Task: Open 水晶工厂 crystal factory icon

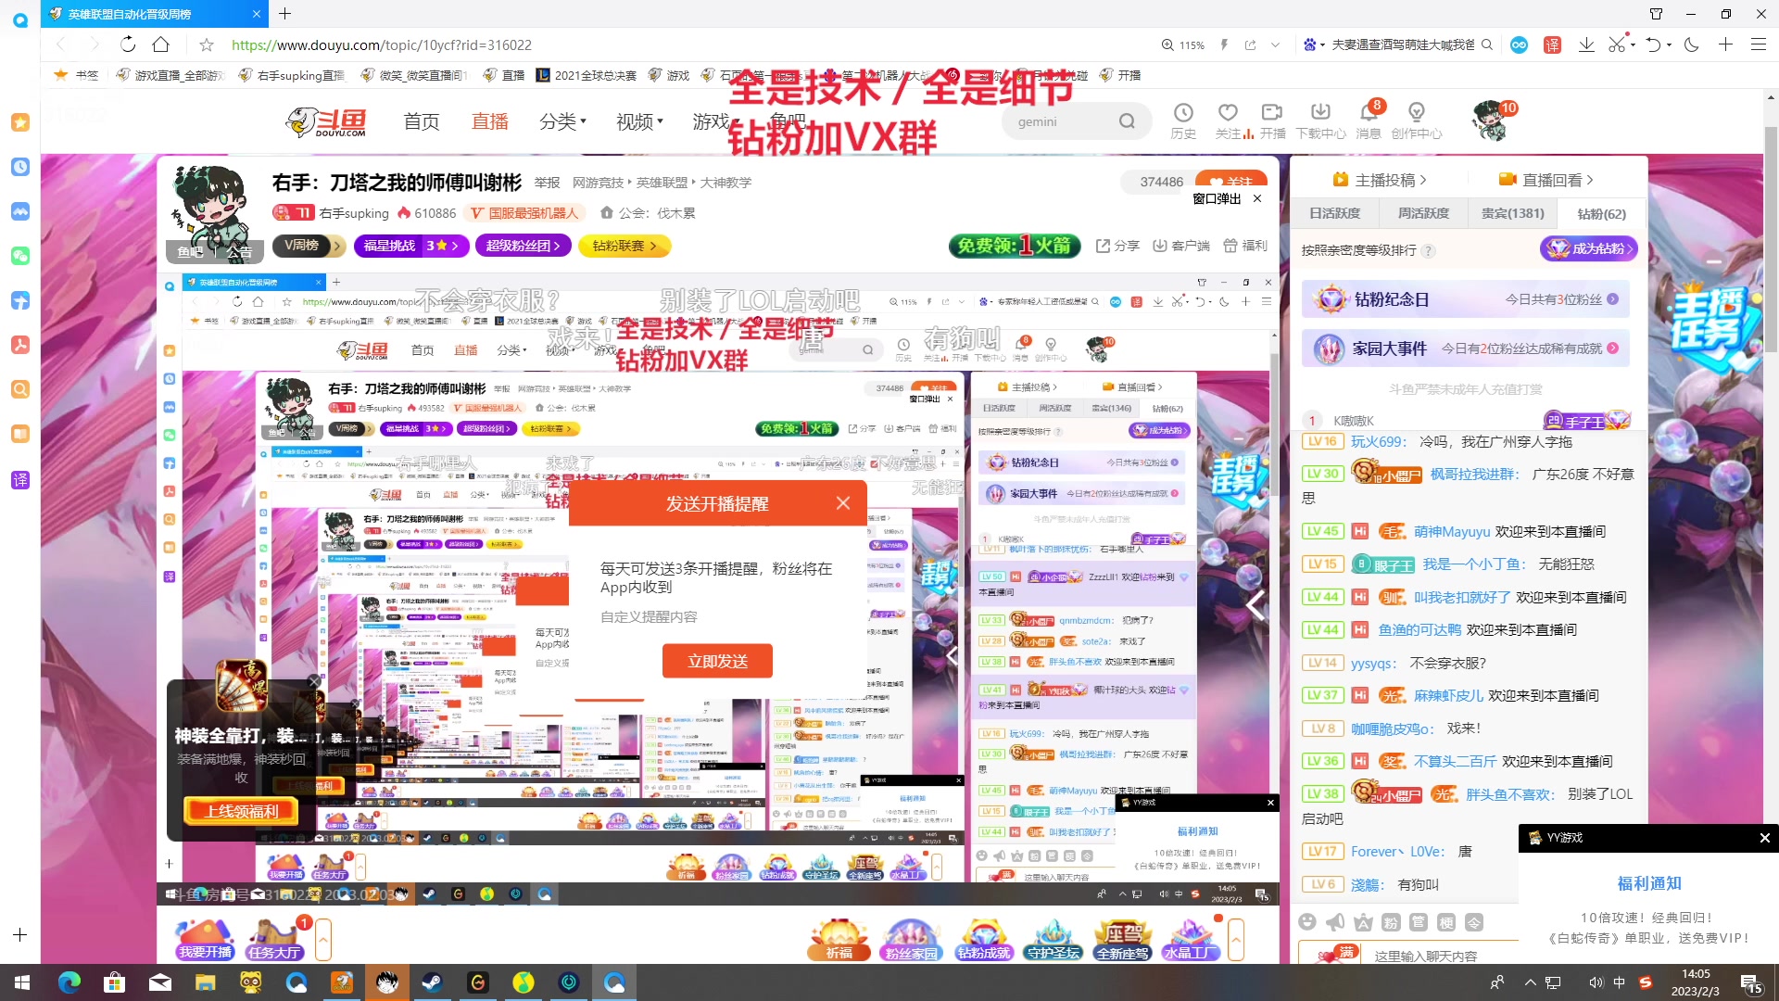Action: [1191, 939]
